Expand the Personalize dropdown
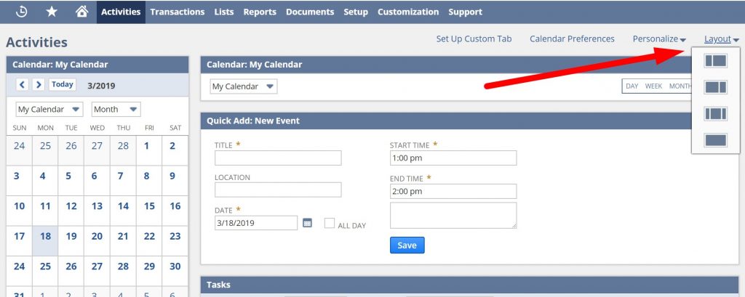745x297 pixels. point(659,39)
